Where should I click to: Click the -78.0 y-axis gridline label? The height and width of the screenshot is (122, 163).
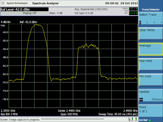[x=5, y=99]
